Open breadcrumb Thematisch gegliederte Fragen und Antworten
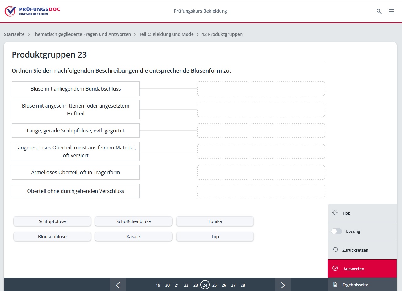 [x=82, y=34]
